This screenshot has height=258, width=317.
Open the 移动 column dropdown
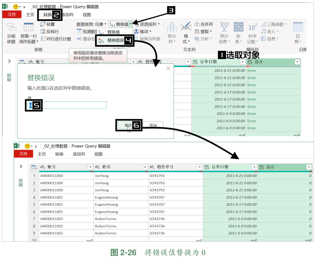[x=142, y=32]
